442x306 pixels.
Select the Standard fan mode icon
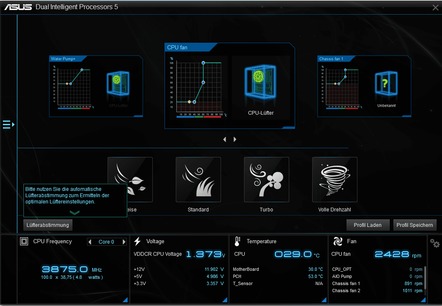pyautogui.click(x=198, y=180)
